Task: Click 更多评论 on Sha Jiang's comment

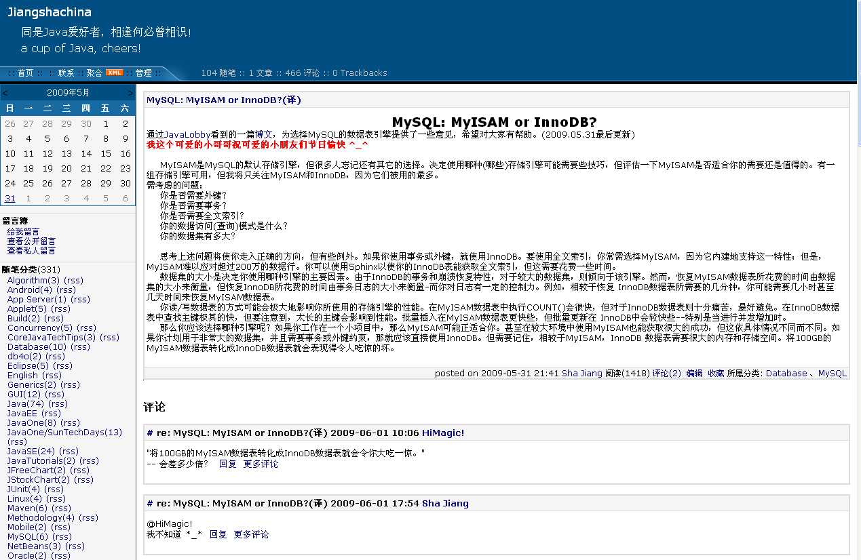Action: [251, 534]
